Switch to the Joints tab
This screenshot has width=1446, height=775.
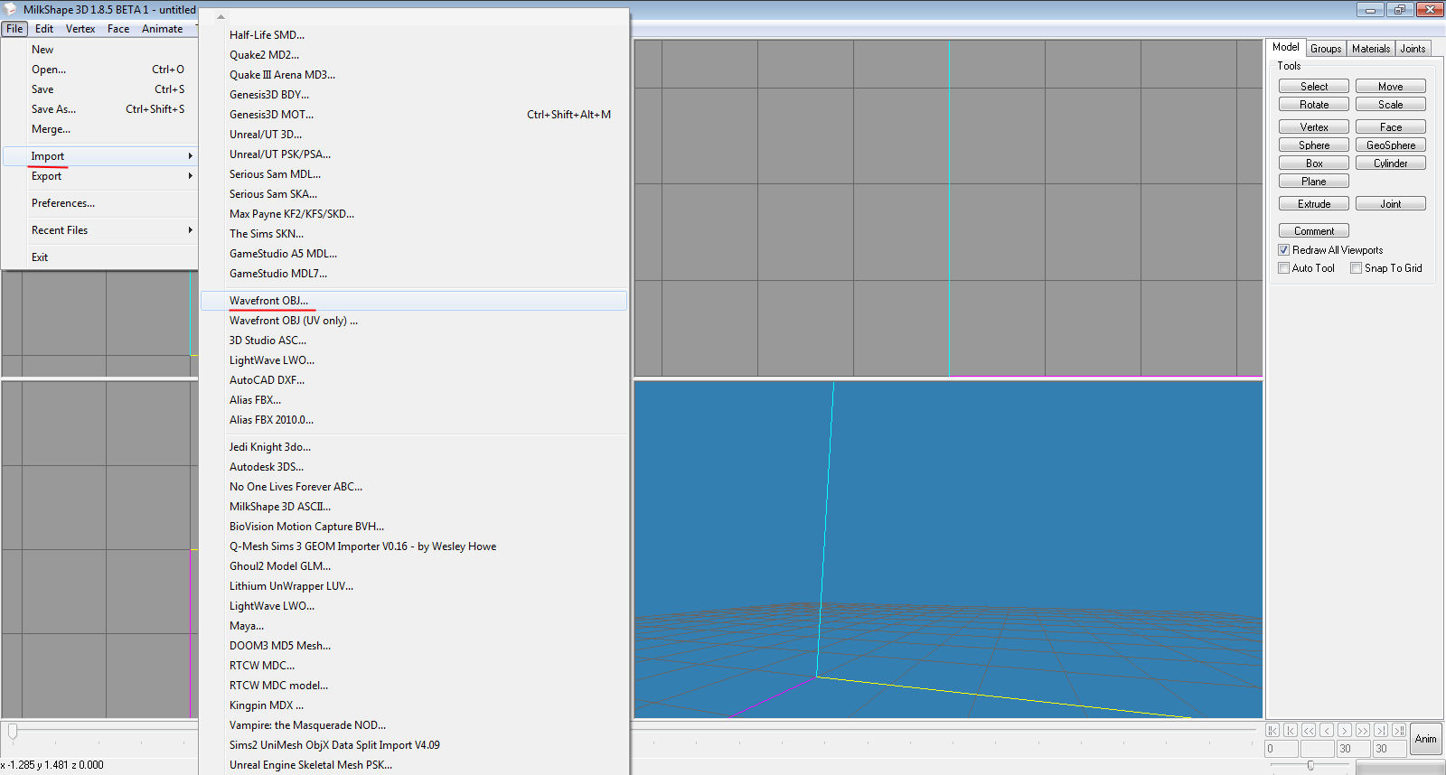tap(1413, 49)
